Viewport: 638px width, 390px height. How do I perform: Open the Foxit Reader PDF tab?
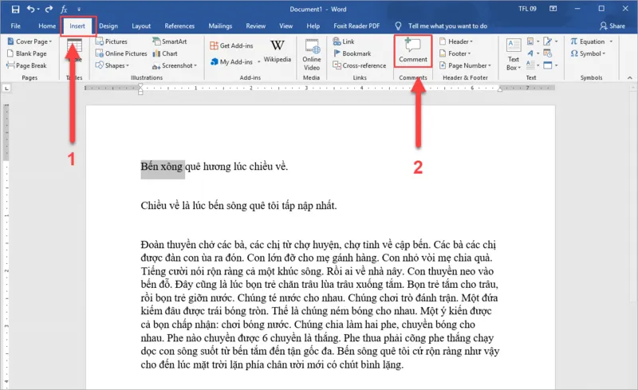tap(356, 26)
